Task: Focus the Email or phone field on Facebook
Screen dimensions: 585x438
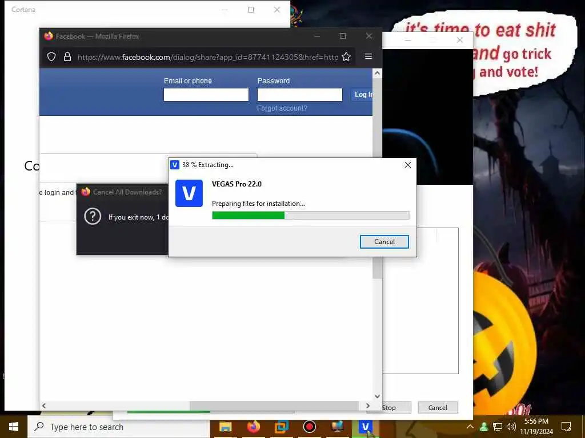Action: pos(206,95)
